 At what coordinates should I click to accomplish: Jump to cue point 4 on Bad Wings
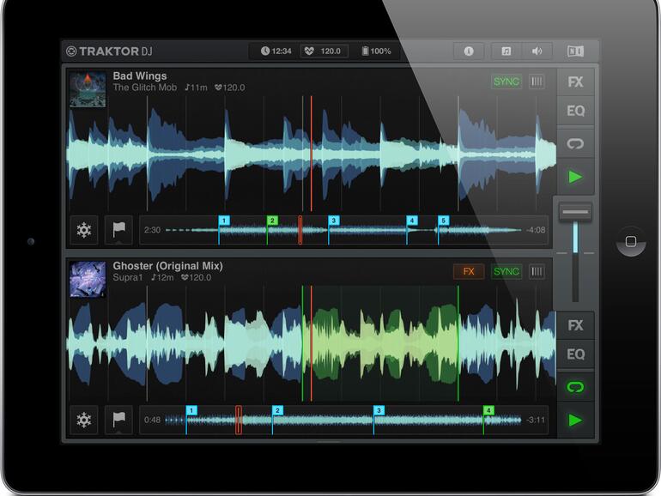pyautogui.click(x=412, y=221)
